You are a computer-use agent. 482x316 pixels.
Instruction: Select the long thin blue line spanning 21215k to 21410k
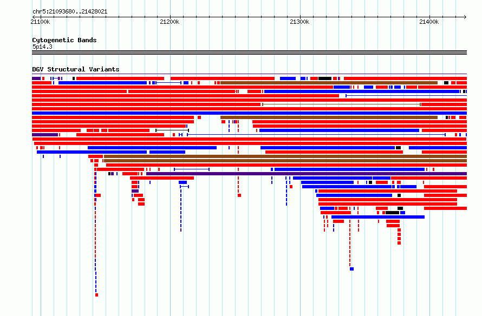[x=316, y=135]
